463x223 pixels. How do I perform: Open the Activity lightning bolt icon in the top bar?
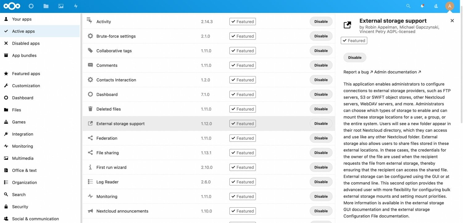(x=76, y=6)
